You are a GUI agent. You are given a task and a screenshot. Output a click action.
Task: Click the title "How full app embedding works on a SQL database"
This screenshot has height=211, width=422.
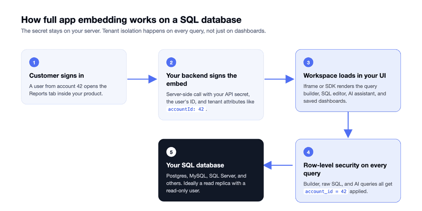pos(131,20)
